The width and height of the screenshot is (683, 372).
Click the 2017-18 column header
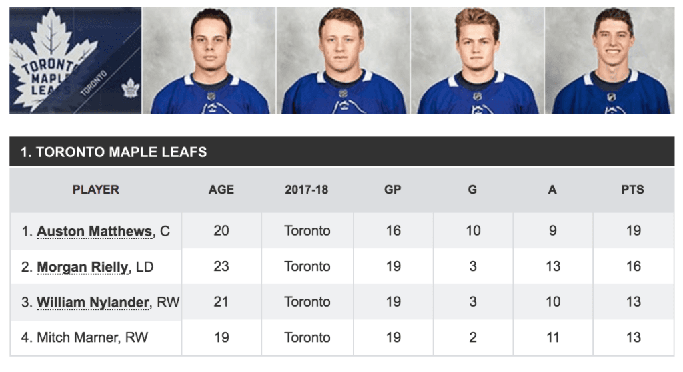click(x=307, y=190)
